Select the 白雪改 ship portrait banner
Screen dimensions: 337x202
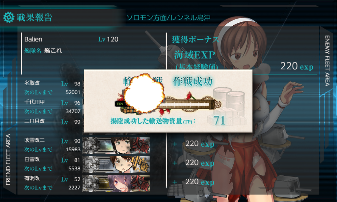(x=116, y=164)
